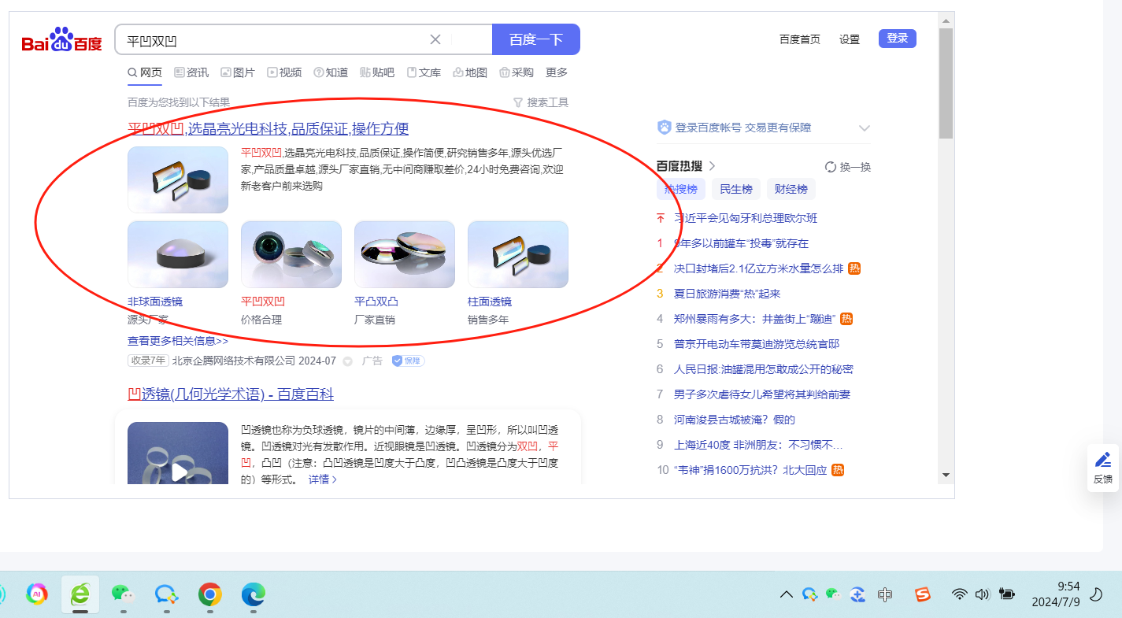Click the small dropdown arrow next to 广告
1122x618 pixels.
(x=347, y=361)
